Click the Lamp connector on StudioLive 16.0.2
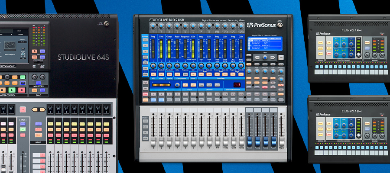Image resolution: width=390 pixels, height=173 pixels. point(280,25)
